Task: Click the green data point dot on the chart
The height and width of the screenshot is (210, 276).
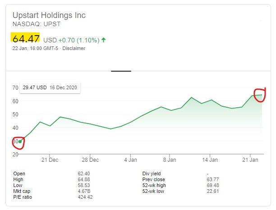Action: click(20, 142)
